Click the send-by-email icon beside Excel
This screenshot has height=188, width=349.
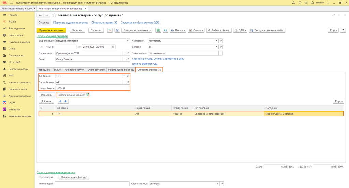165,30
